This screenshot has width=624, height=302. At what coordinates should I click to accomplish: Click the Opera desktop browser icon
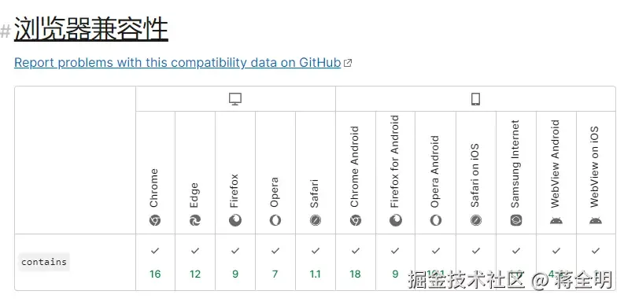(275, 220)
